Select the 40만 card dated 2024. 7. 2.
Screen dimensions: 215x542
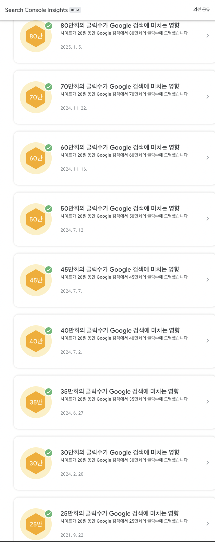(114, 341)
